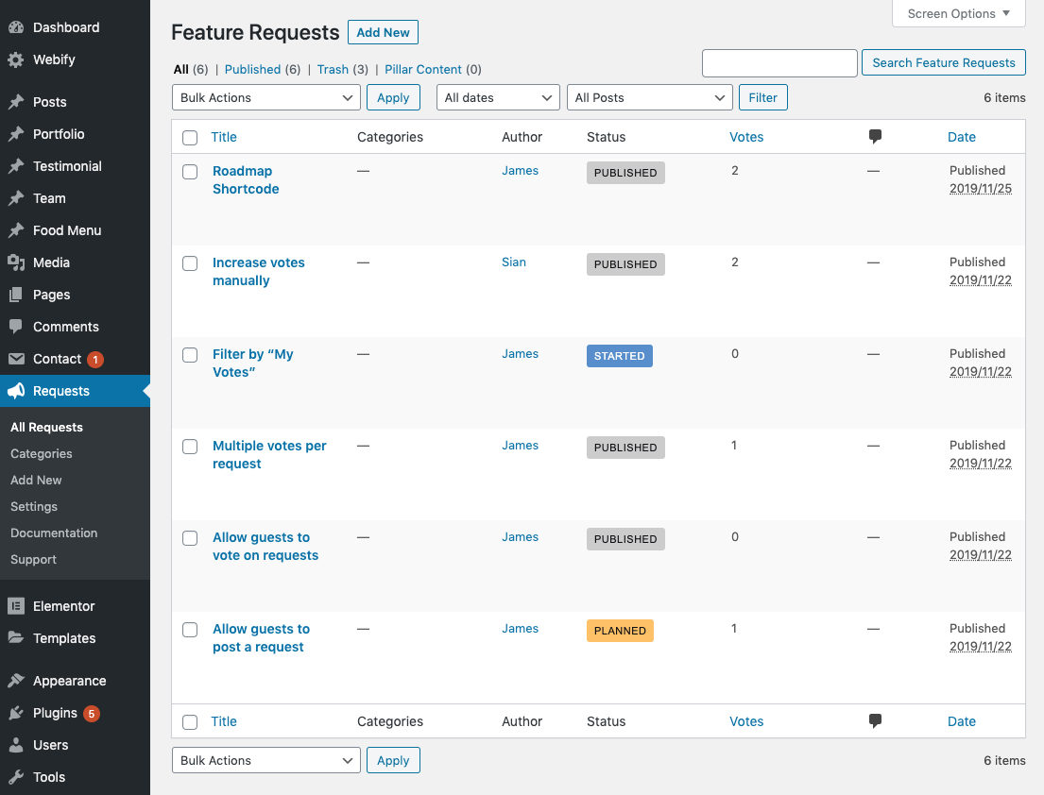Viewport: 1044px width, 795px height.
Task: Click the Appearance paintbrush icon
Action: tap(16, 681)
